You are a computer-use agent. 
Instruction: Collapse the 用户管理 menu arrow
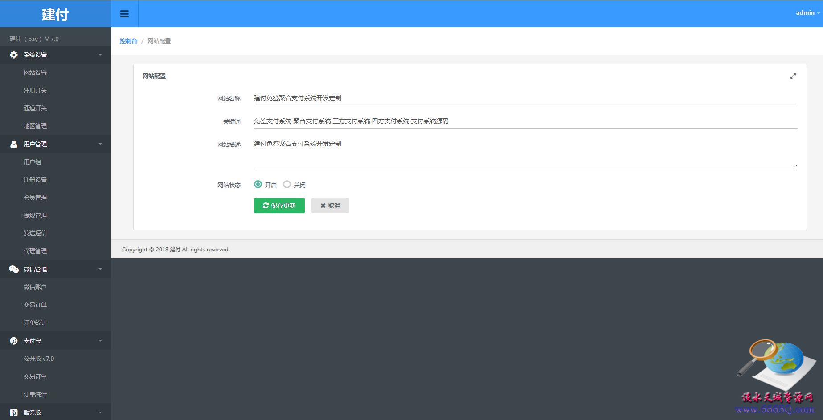tap(100, 144)
